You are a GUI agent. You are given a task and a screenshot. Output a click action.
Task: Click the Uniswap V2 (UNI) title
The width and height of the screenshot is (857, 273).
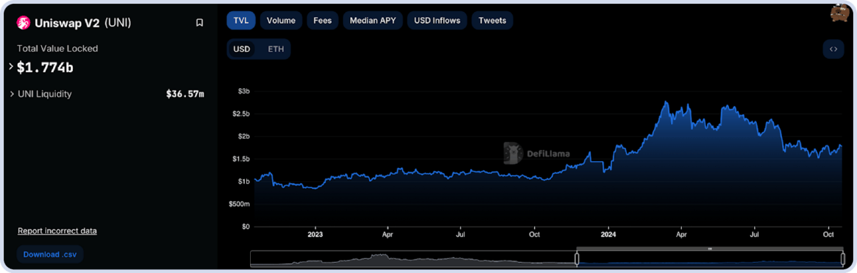[82, 23]
